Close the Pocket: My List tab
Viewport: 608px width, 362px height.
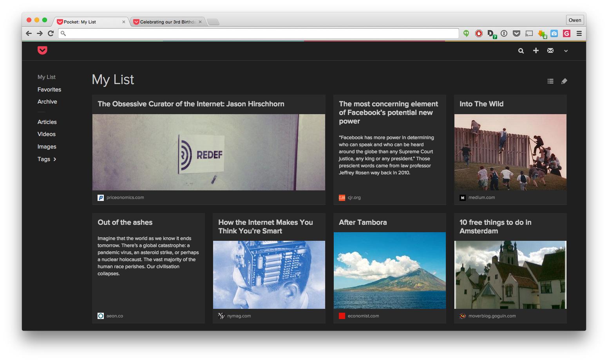tap(124, 22)
